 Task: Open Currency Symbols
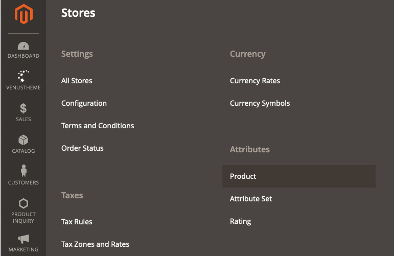[x=260, y=103]
